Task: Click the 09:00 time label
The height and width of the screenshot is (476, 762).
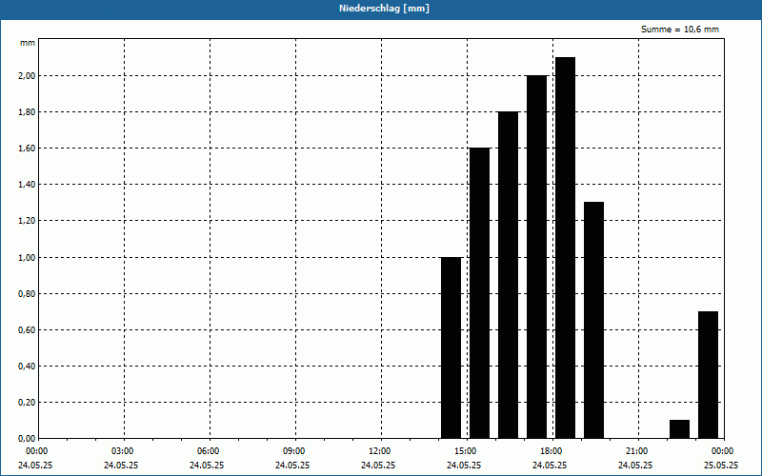Action: pos(294,451)
